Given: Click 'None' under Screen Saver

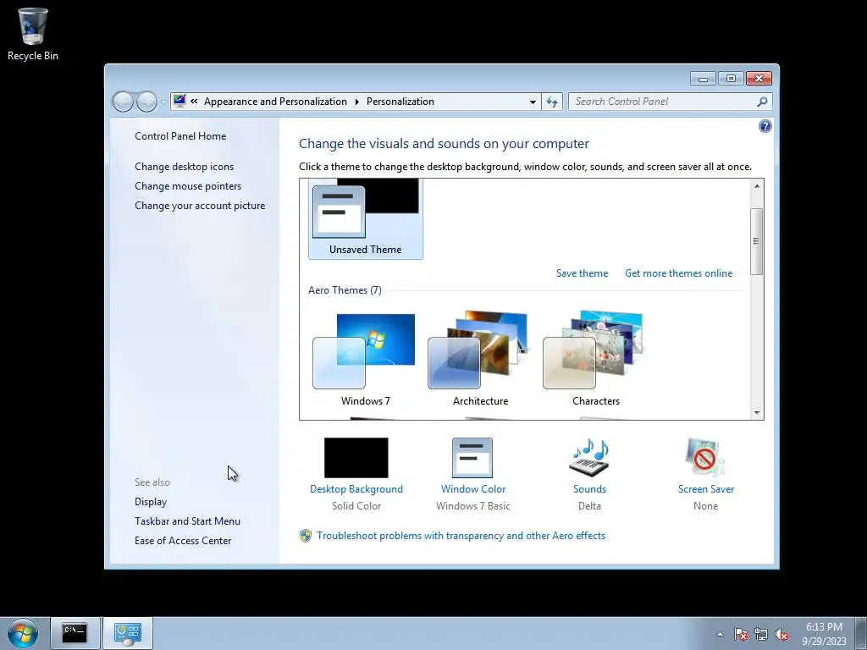Looking at the screenshot, I should click(x=705, y=506).
